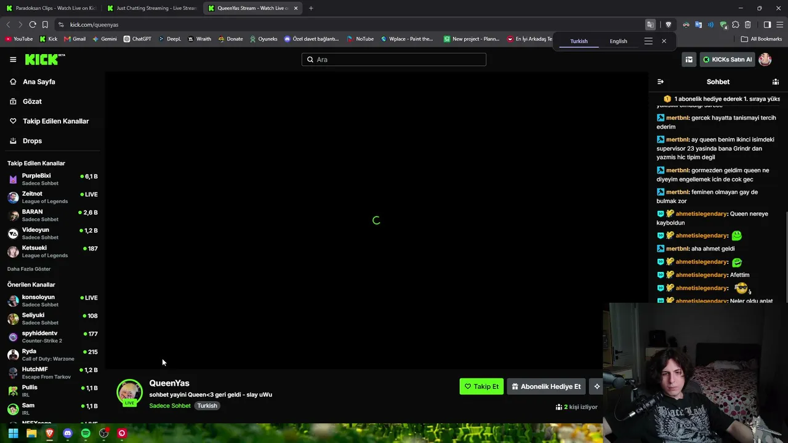
Task: Follow the channel with Takip Et
Action: pos(481,386)
